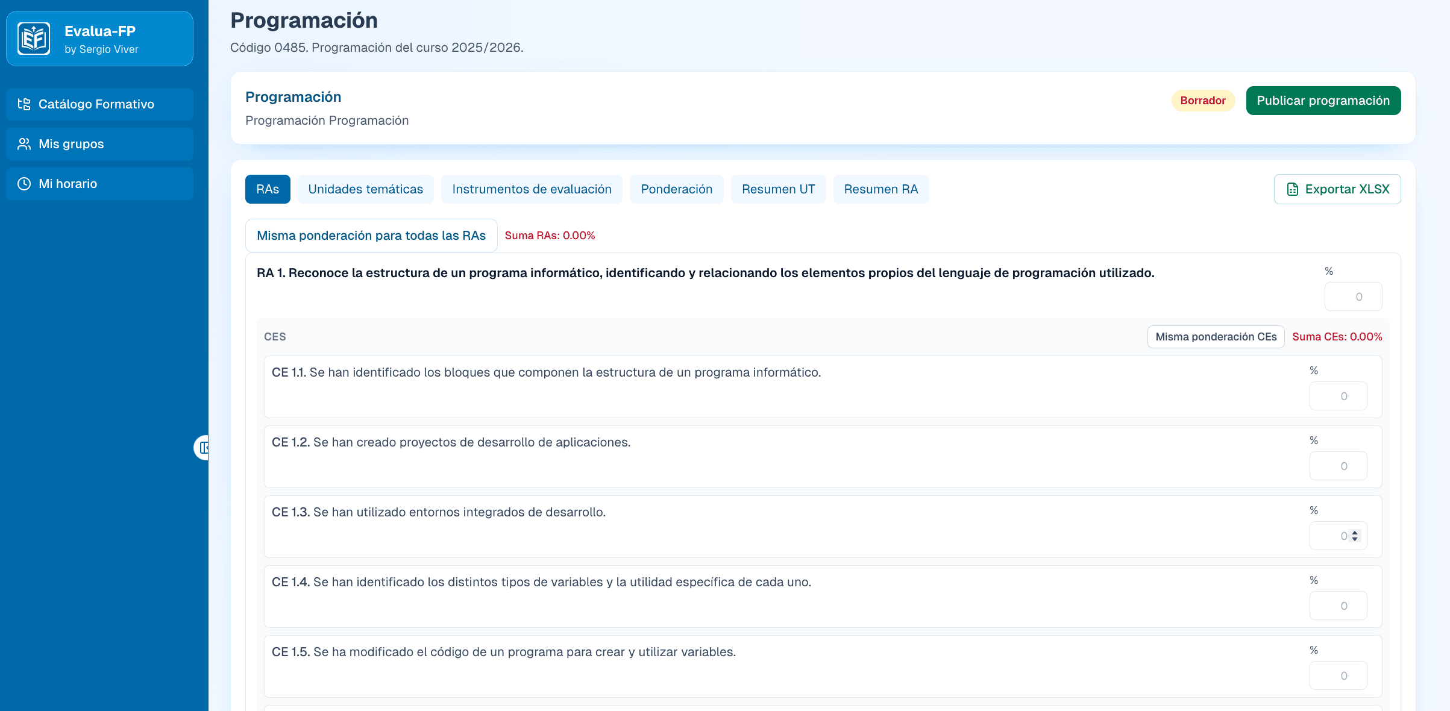Click the CE 1.1 criterion text

546,372
